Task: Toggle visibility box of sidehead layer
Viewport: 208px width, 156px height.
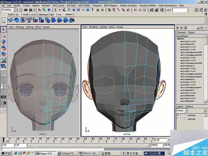Action: [x=178, y=119]
